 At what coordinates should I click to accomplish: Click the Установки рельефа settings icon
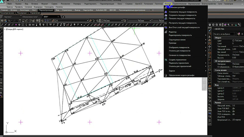coord(166,7)
